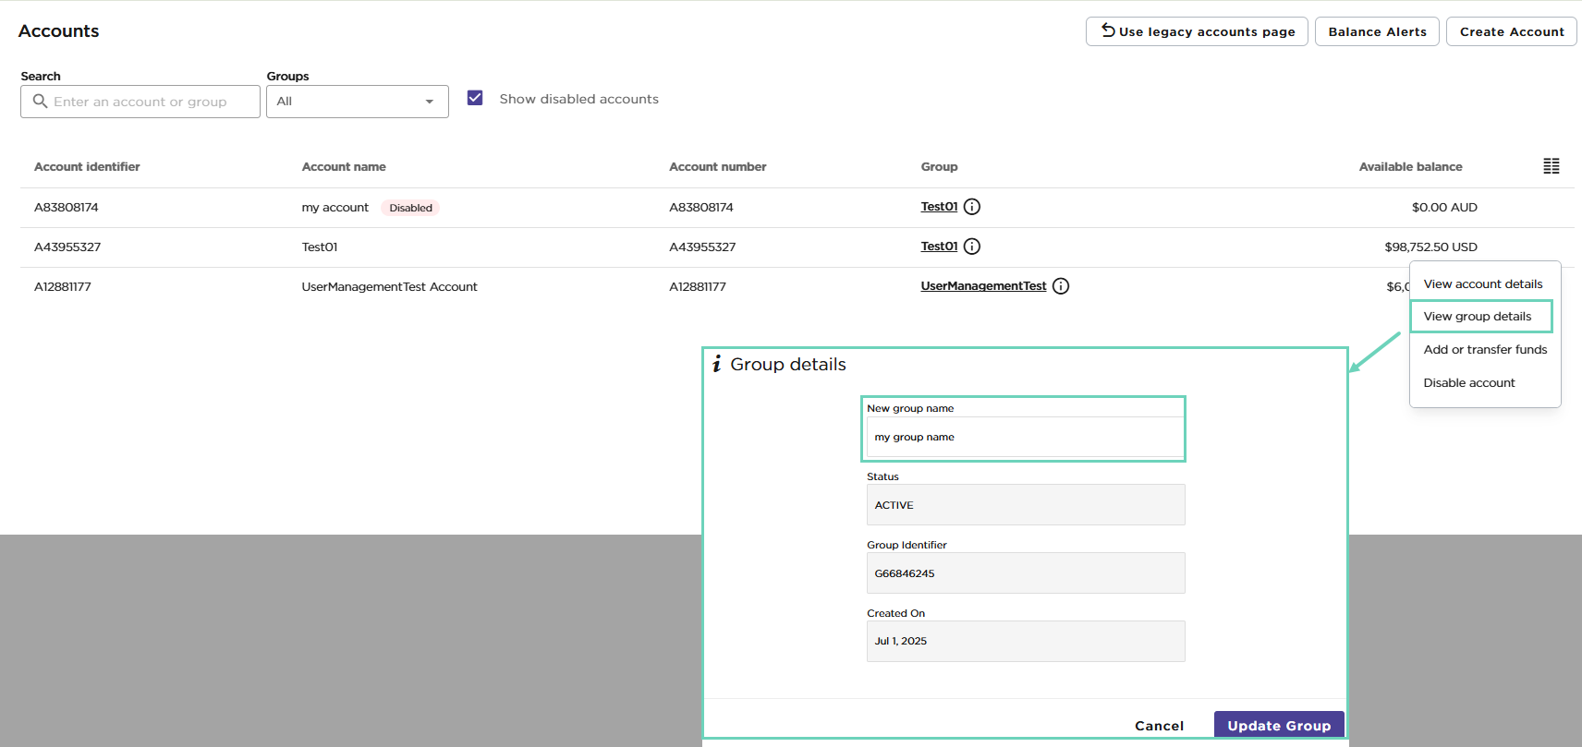Click info icon next to UserManagementTest group
Viewport: 1582px width, 747px height.
pos(1060,286)
